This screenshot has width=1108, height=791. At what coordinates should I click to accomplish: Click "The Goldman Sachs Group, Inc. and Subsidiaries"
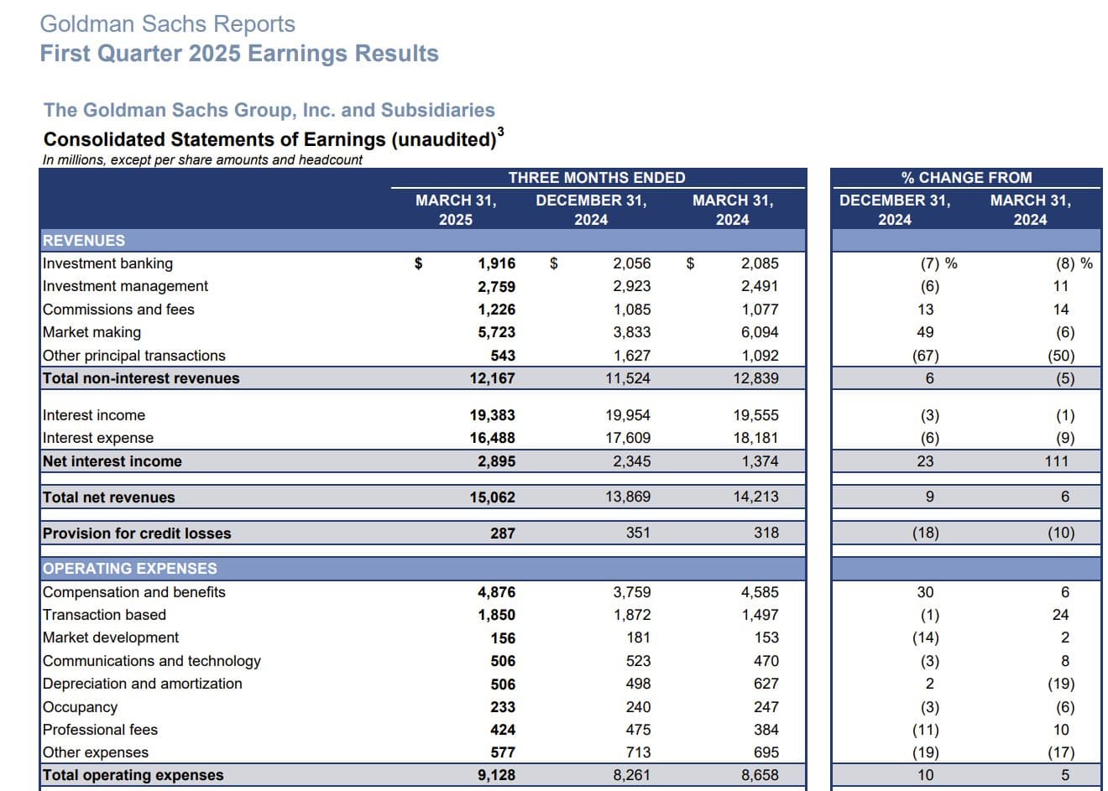pyautogui.click(x=269, y=110)
